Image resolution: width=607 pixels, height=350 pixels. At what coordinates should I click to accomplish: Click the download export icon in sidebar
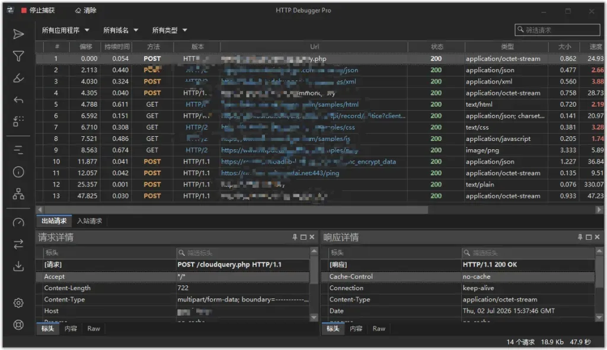18,266
